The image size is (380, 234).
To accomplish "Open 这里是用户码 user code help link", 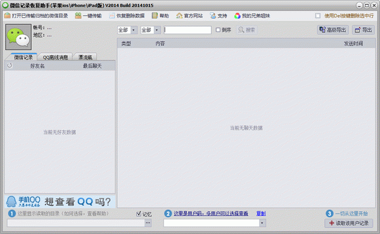I will pyautogui.click(x=211, y=213).
